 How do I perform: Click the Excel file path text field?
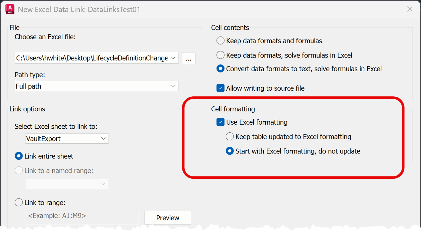pyautogui.click(x=92, y=58)
